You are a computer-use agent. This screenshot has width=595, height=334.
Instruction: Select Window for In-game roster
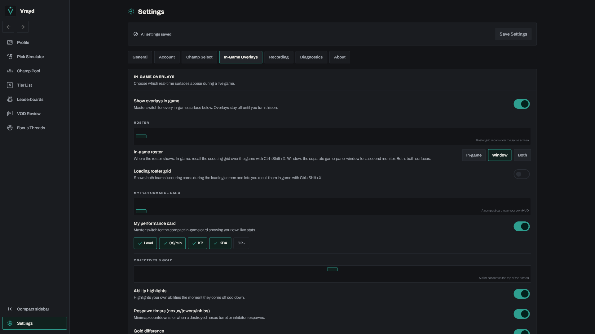pyautogui.click(x=500, y=155)
